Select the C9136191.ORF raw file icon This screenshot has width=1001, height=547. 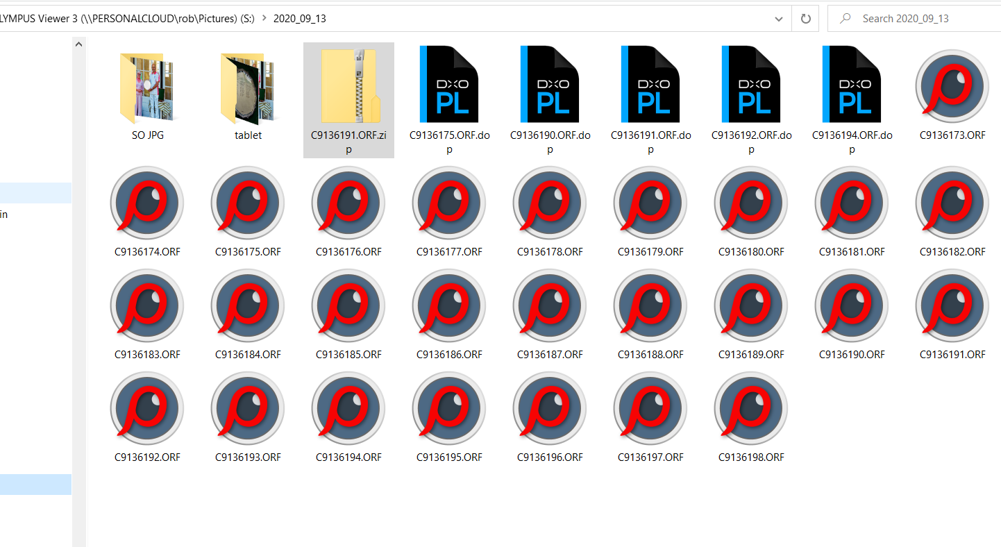point(952,305)
